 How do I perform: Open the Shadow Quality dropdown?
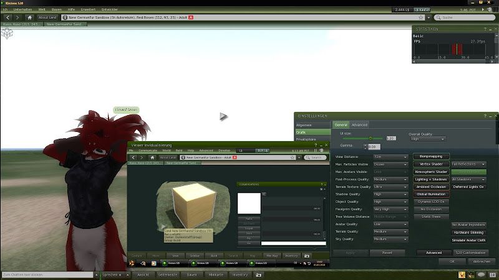[390, 194]
